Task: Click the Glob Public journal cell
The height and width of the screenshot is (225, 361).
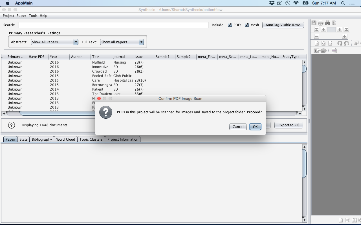Action: click(x=122, y=76)
